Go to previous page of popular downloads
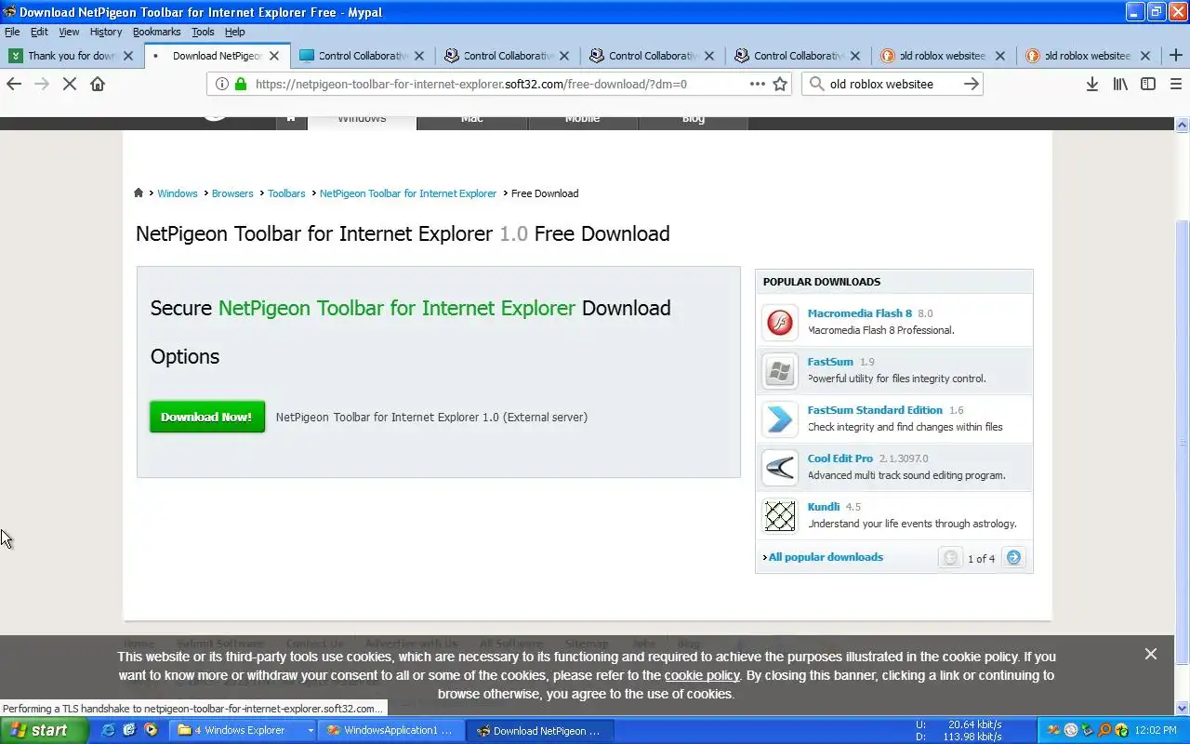1190x744 pixels. pos(950,558)
